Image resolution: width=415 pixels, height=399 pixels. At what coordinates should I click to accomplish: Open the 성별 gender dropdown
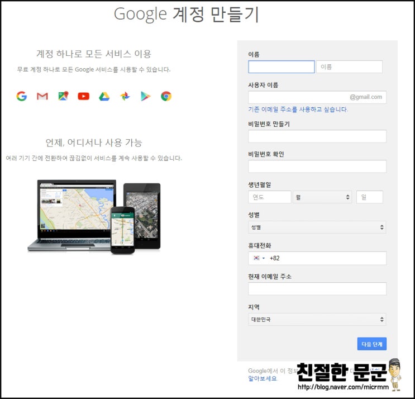coord(317,227)
